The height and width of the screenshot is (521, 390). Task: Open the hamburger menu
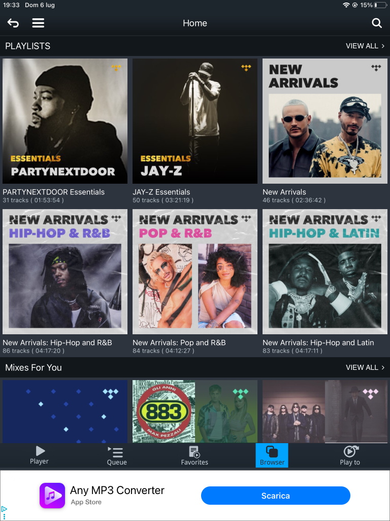38,23
